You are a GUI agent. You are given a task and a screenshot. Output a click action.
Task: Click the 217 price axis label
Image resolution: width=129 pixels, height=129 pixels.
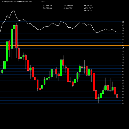pos(123,101)
